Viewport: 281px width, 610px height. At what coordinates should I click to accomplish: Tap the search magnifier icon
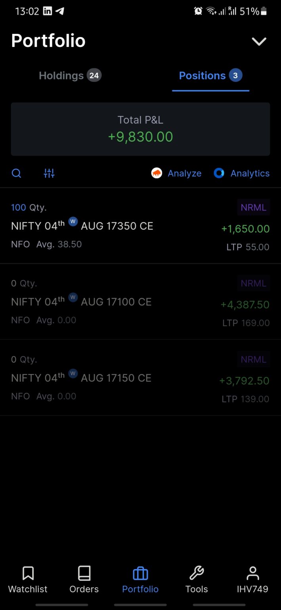[16, 173]
